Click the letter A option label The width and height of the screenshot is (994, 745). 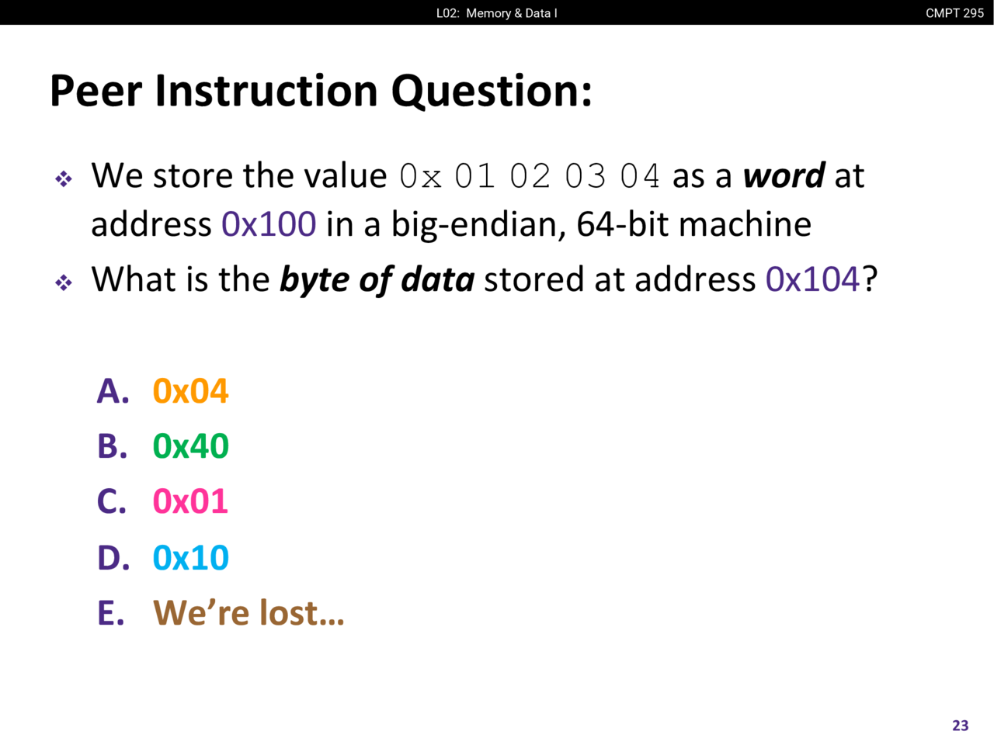113,391
